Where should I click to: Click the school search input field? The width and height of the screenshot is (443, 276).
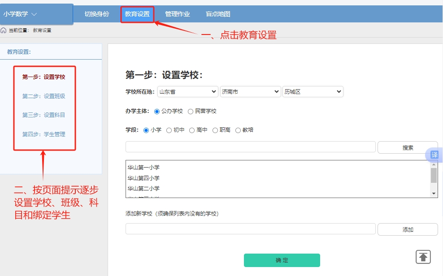[x=250, y=147]
